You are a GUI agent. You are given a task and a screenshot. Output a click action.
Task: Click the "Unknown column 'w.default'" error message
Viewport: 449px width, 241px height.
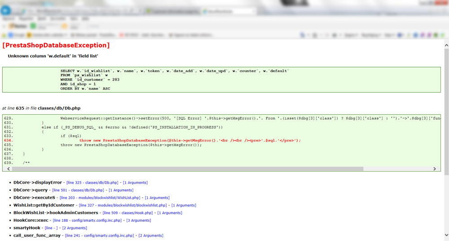point(53,56)
